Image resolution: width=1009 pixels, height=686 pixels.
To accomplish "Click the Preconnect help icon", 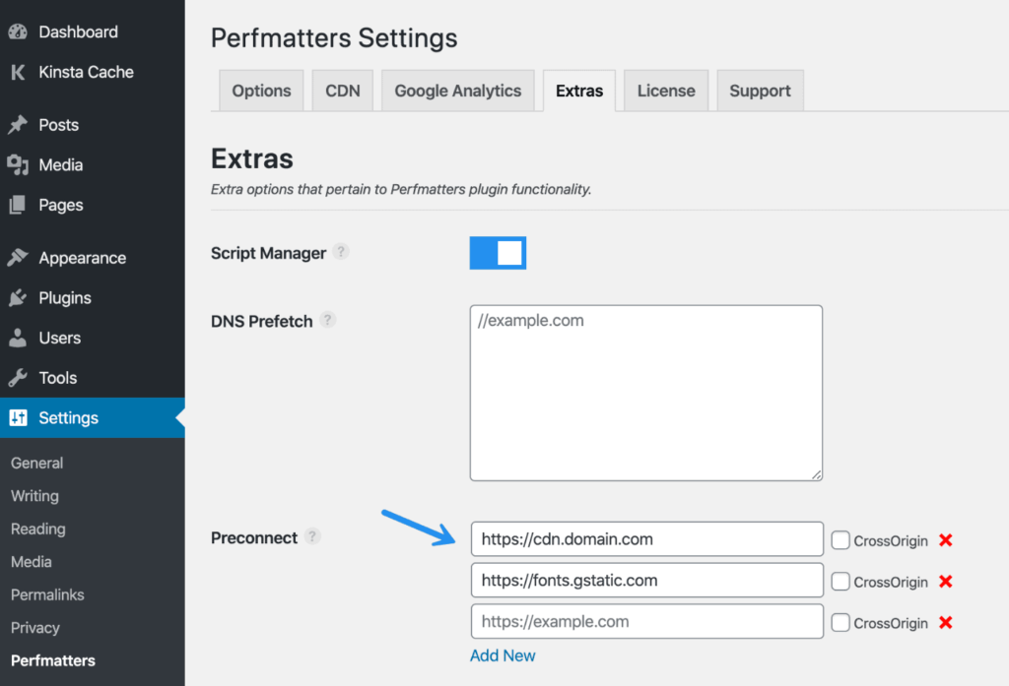I will 312,535.
